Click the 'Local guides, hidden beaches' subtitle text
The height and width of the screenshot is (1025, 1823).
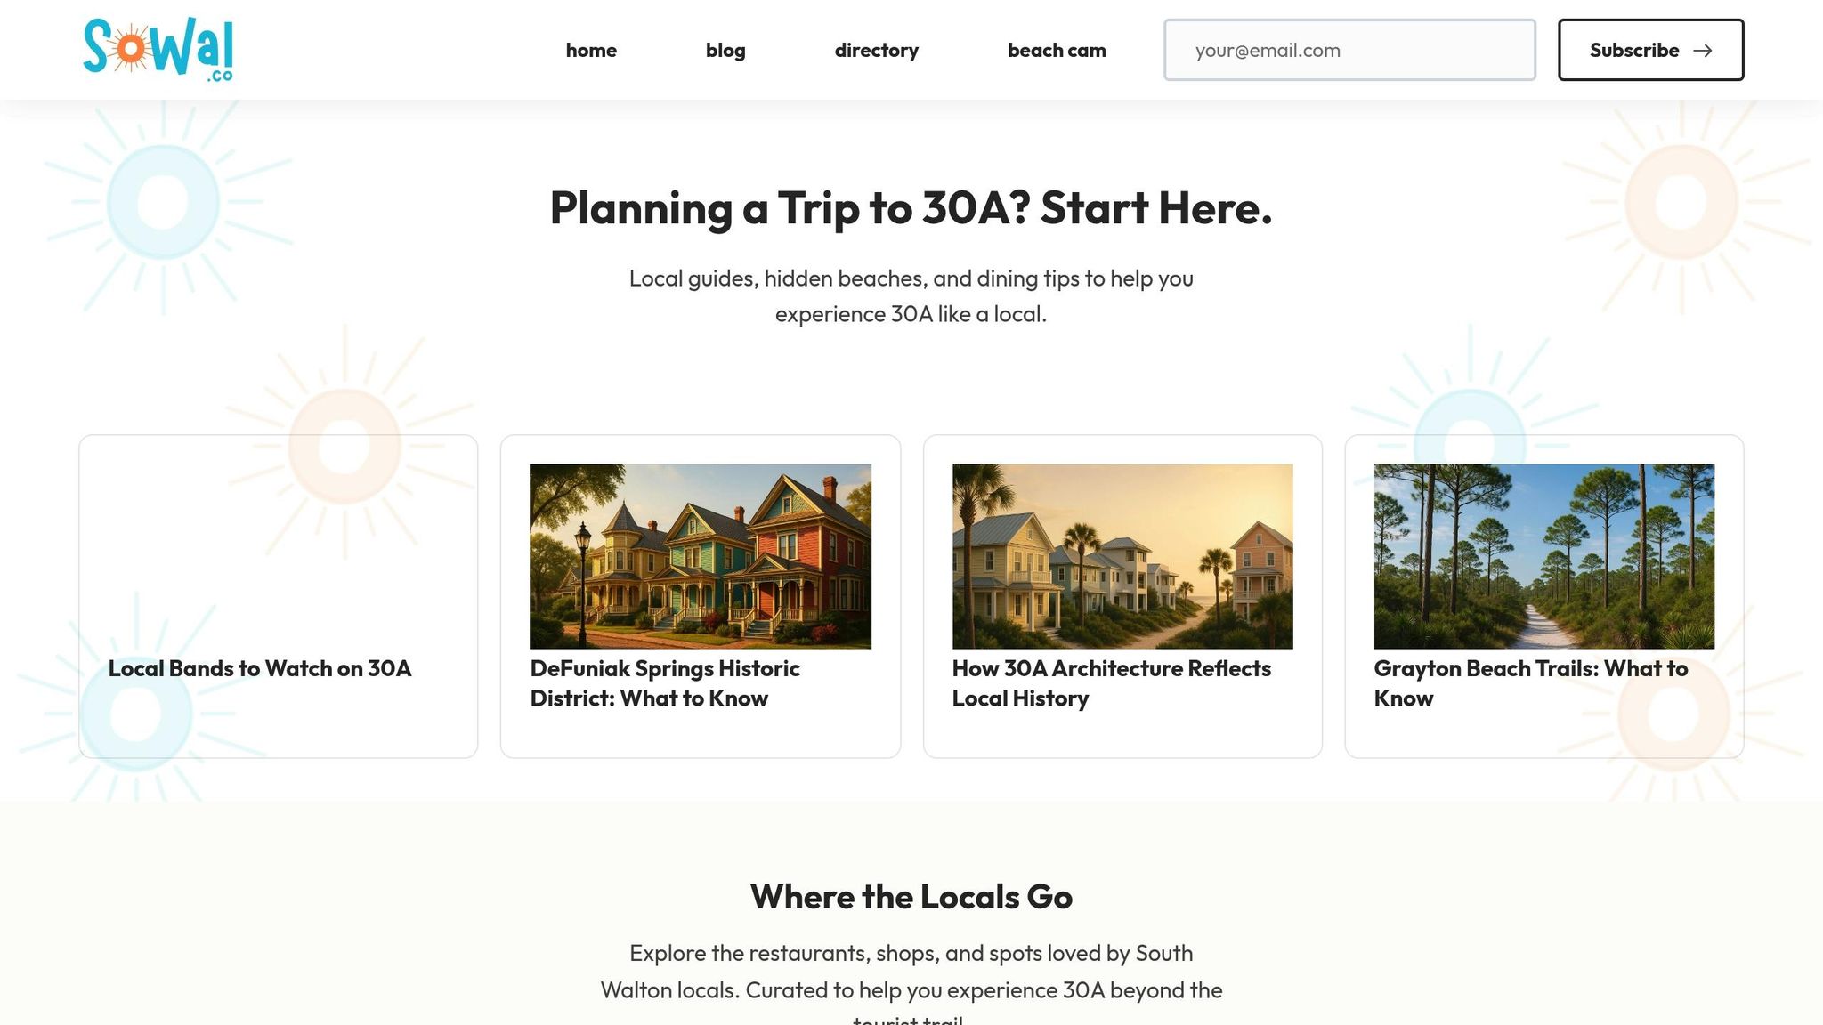[911, 296]
